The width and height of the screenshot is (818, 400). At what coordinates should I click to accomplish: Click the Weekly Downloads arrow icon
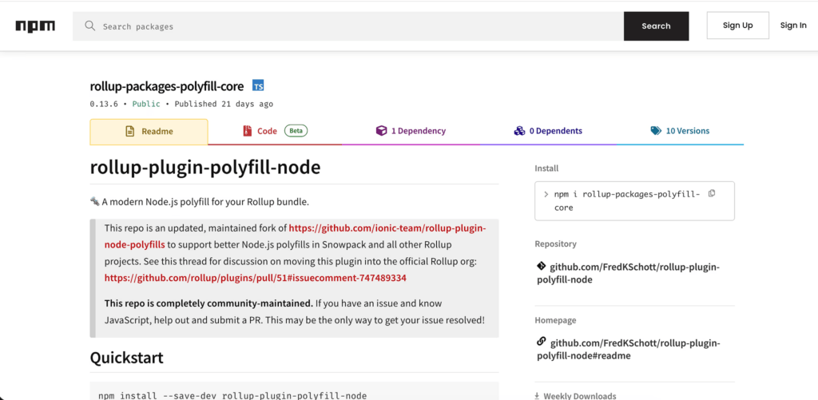coord(538,396)
